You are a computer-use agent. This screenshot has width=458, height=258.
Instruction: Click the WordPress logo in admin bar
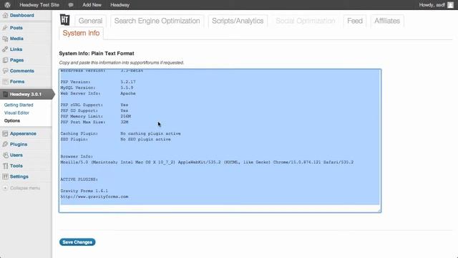7,5
